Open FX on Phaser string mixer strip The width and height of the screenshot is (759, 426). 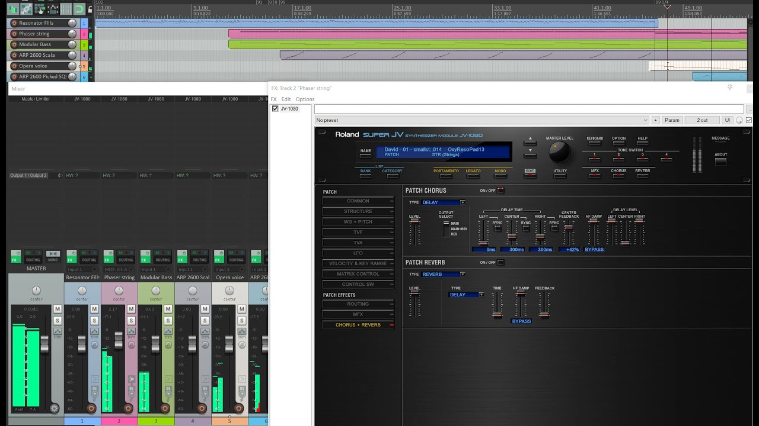108,259
